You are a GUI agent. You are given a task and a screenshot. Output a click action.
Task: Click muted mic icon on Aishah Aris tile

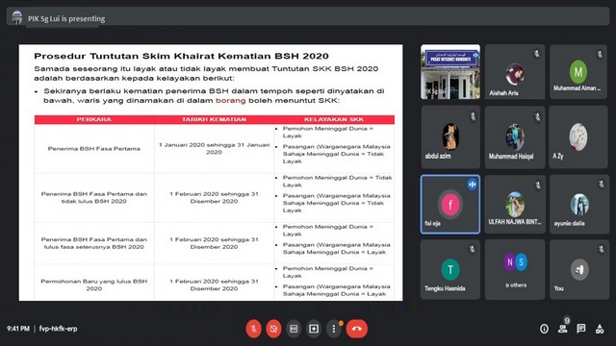pyautogui.click(x=537, y=54)
